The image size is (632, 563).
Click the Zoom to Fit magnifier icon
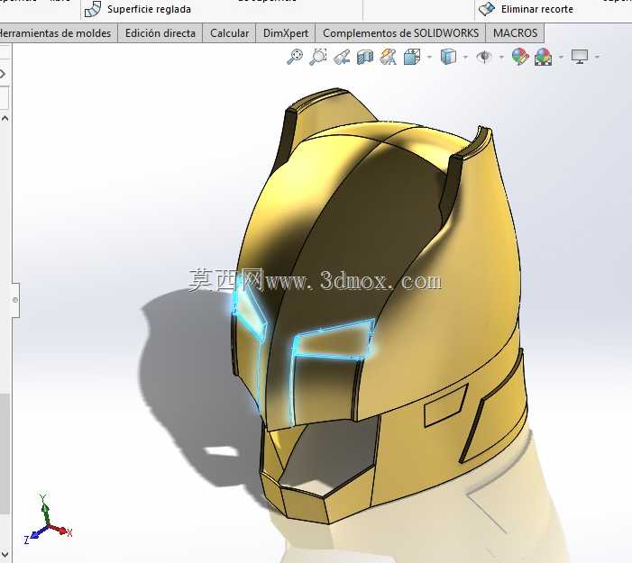(x=295, y=57)
